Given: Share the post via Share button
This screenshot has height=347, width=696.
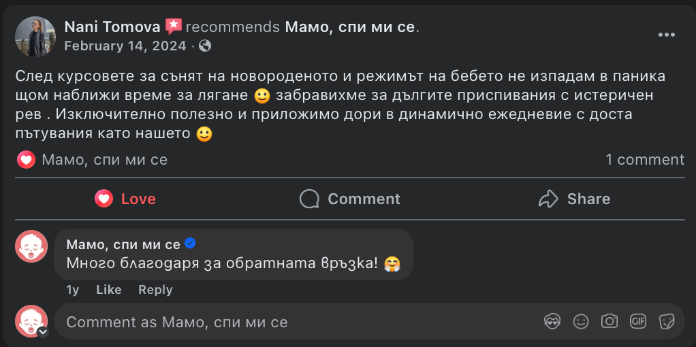Looking at the screenshot, I should [574, 199].
